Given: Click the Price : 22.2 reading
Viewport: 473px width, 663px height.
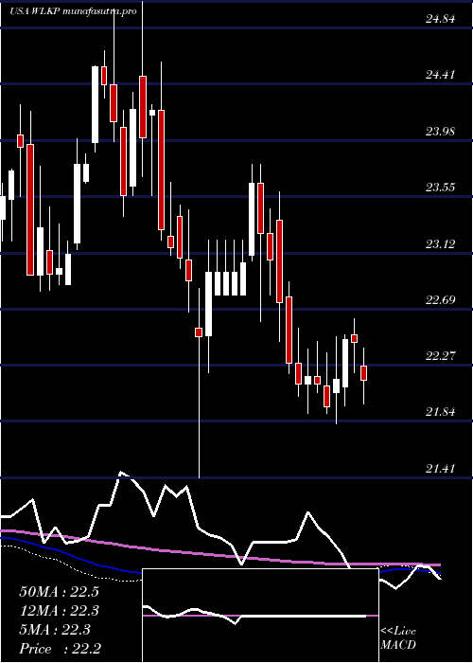Looking at the screenshot, I should click(x=59, y=649).
